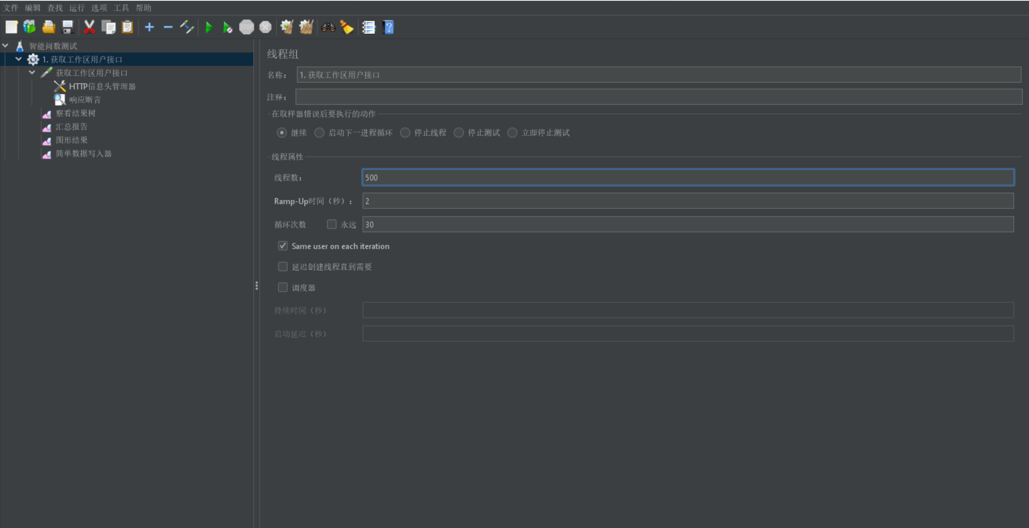This screenshot has height=528, width=1029.
Task: Open the 查找 menu
Action: (x=55, y=8)
